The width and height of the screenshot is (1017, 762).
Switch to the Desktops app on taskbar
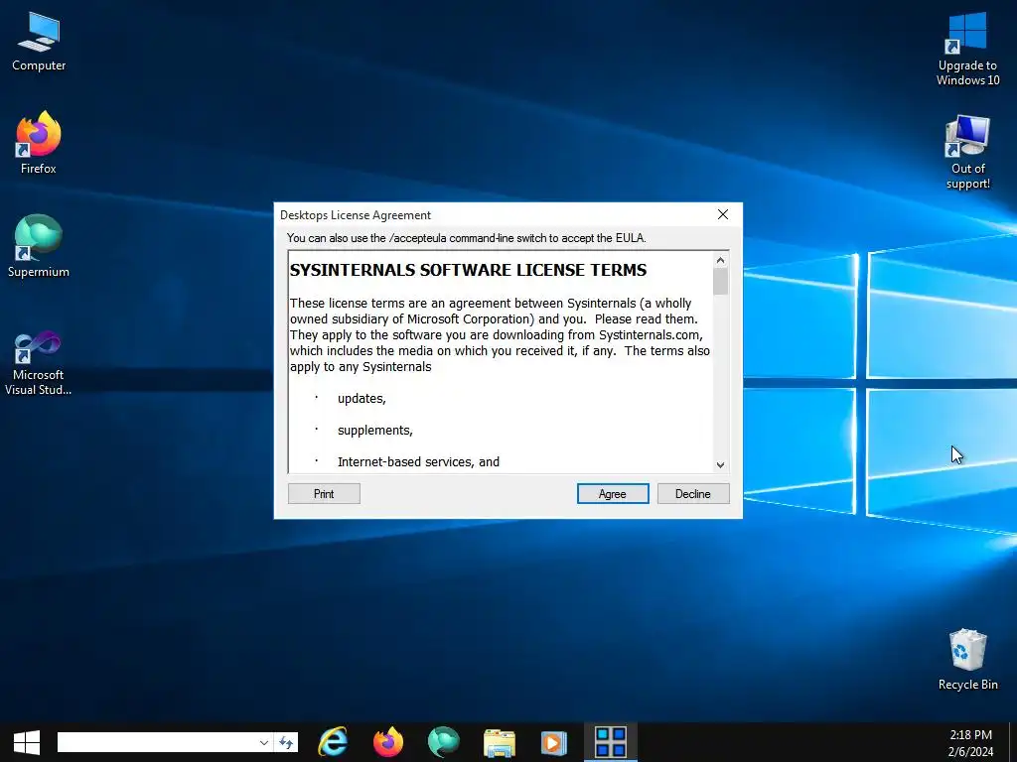pyautogui.click(x=611, y=742)
